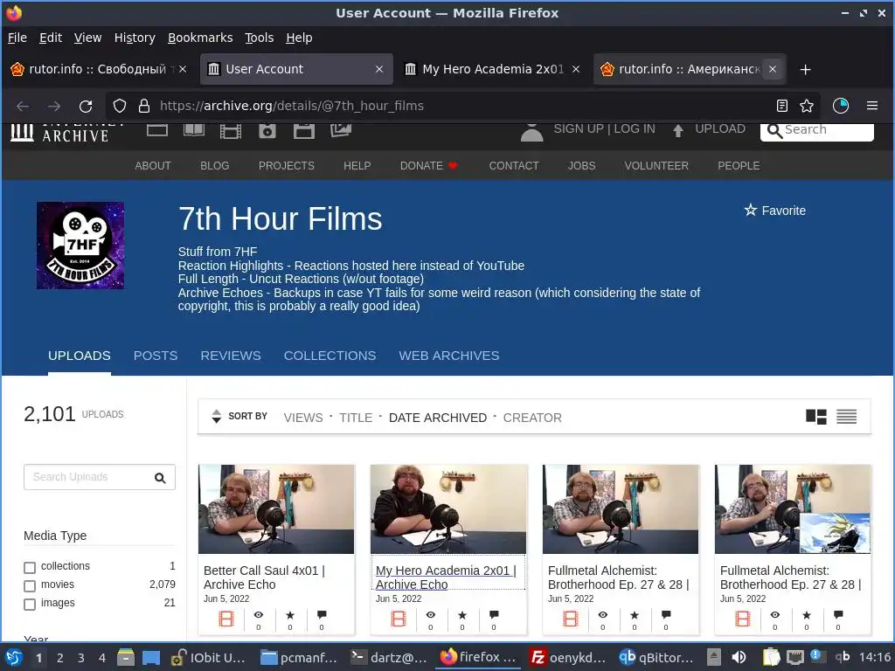Image resolution: width=895 pixels, height=671 pixels.
Task: Click the 7HF profile avatar image
Action: coord(80,246)
